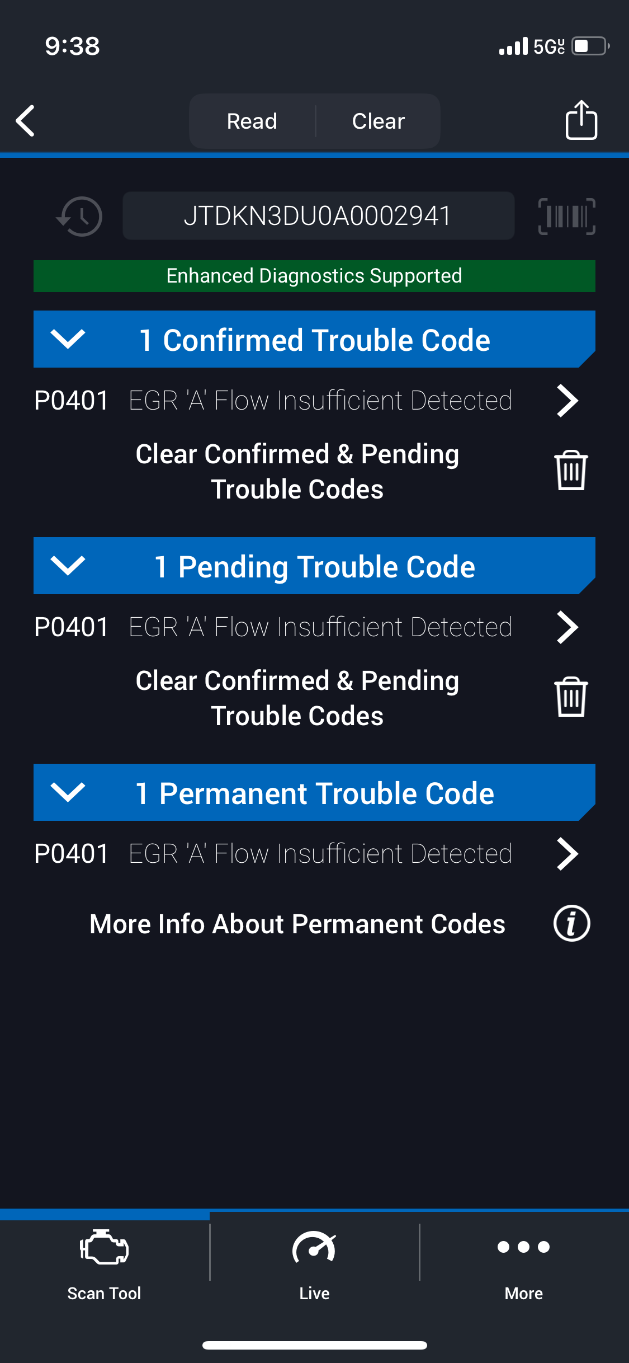Open the permanent codes info icon
The image size is (629, 1363).
coord(571,923)
